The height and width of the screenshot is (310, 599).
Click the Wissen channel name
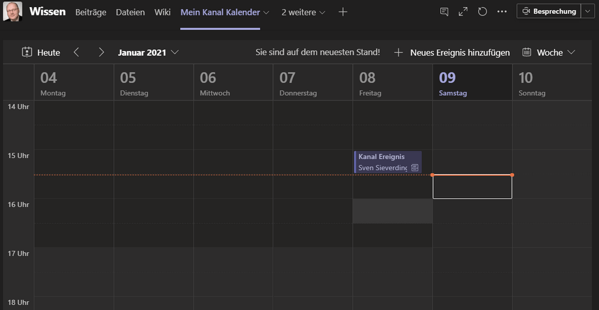47,11
